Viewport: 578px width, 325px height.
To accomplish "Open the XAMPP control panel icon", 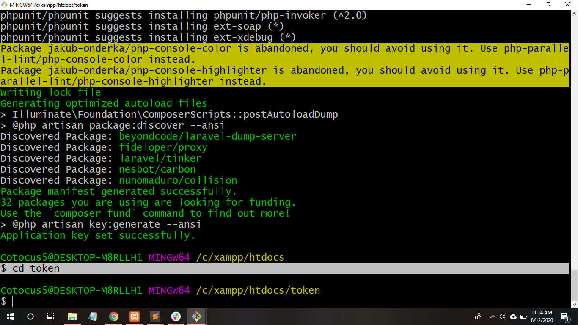I will pos(134,316).
